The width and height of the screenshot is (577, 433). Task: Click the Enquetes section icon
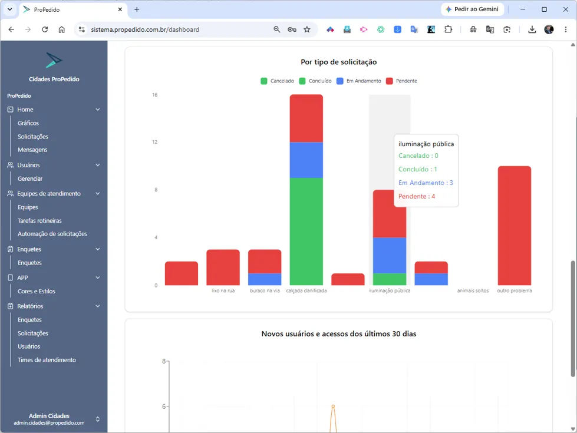pyautogui.click(x=10, y=249)
